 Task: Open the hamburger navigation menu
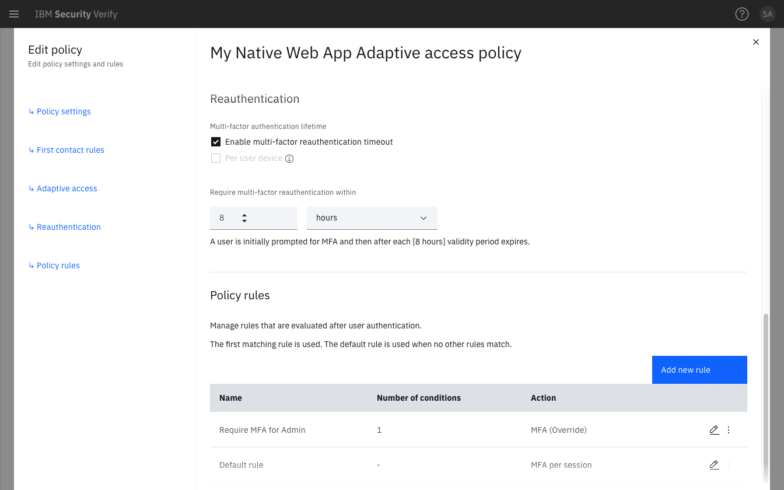pyautogui.click(x=14, y=14)
